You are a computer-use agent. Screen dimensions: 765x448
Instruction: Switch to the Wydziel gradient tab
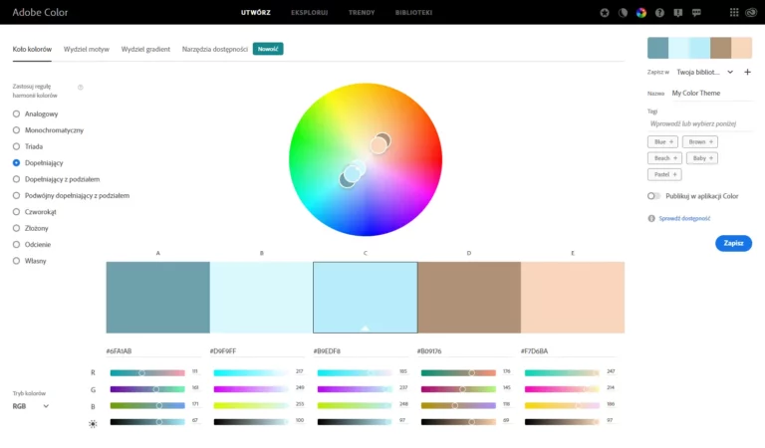click(x=145, y=49)
